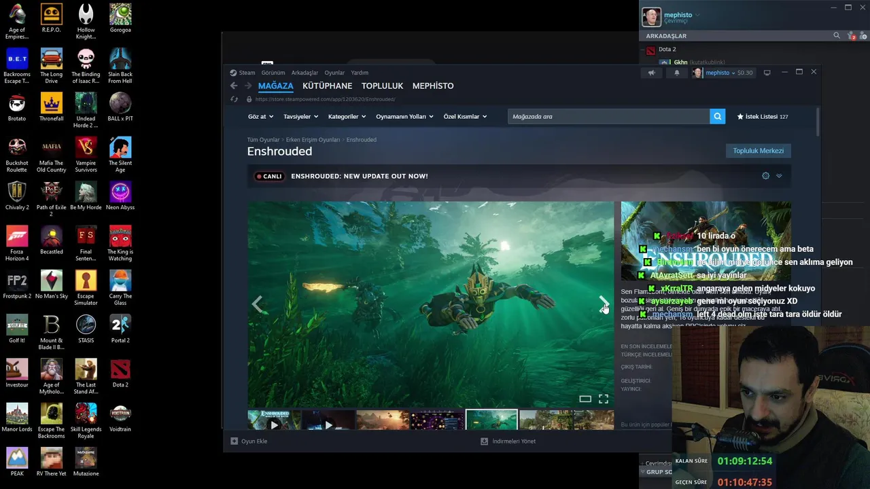Open the Oyunlar menu
The width and height of the screenshot is (870, 489).
[334, 73]
